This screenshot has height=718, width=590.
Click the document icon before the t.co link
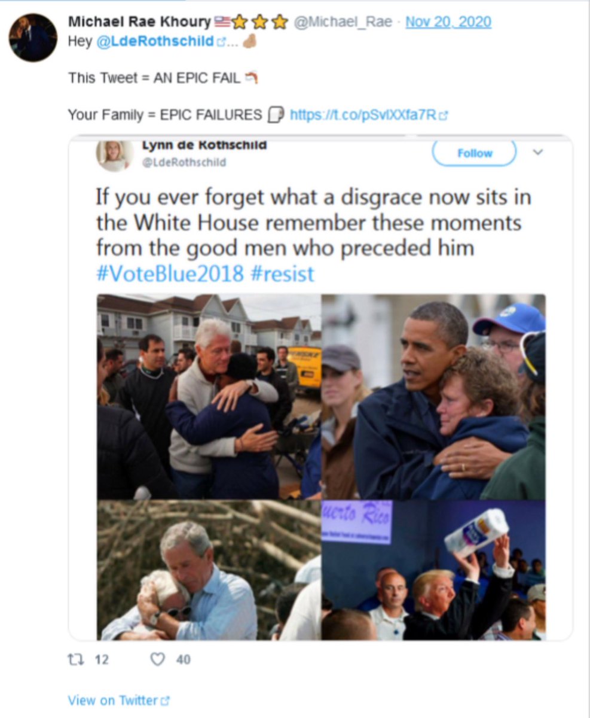point(275,114)
